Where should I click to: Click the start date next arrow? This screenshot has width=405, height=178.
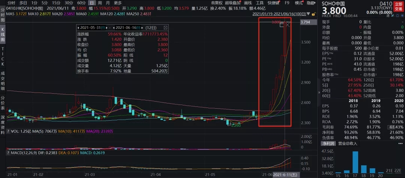(106, 27)
